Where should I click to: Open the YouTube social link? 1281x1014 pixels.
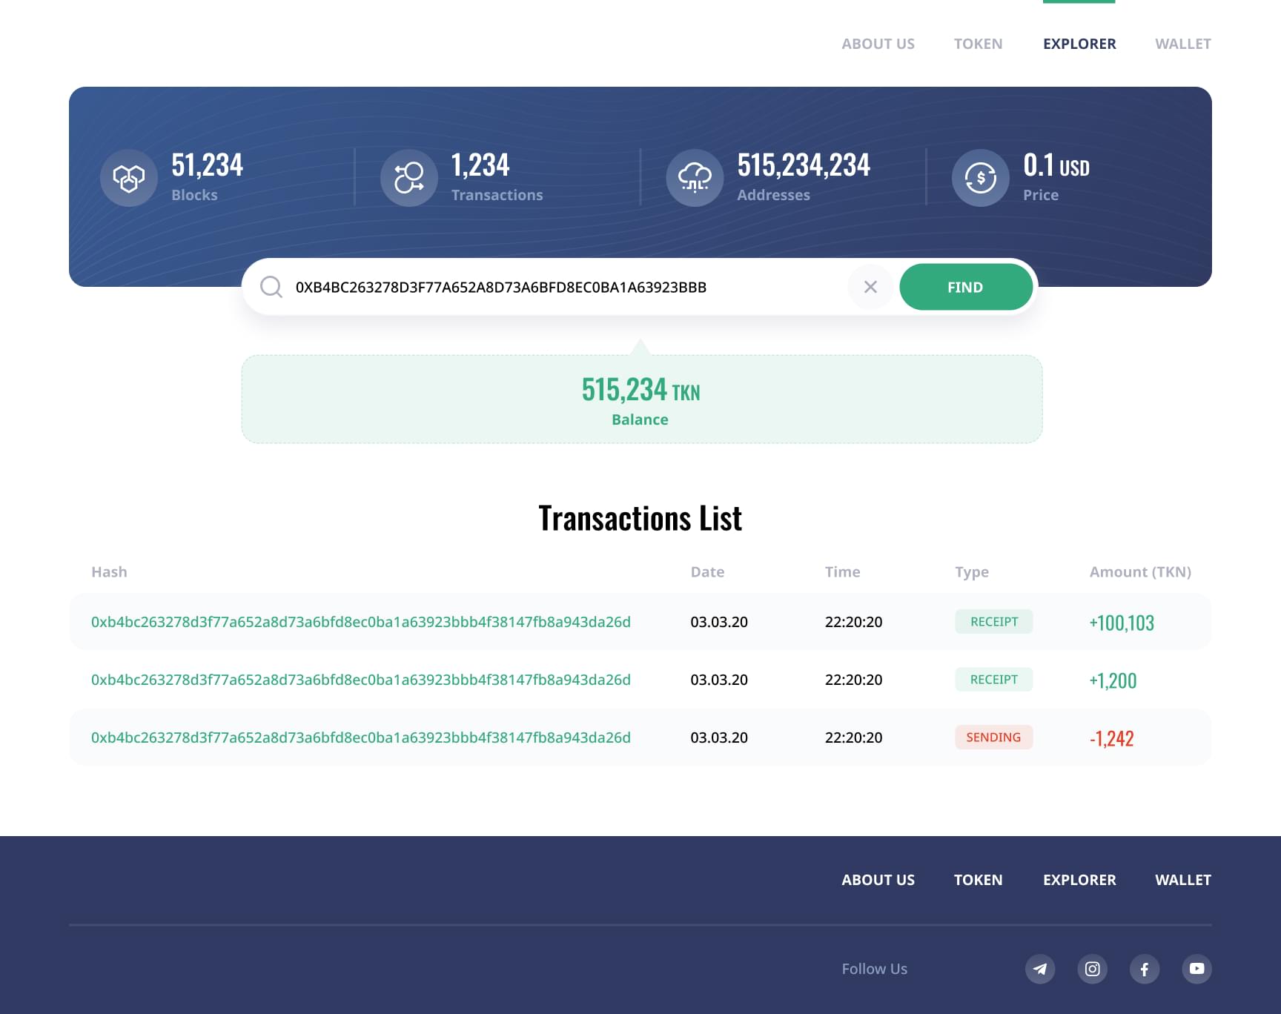click(x=1196, y=969)
